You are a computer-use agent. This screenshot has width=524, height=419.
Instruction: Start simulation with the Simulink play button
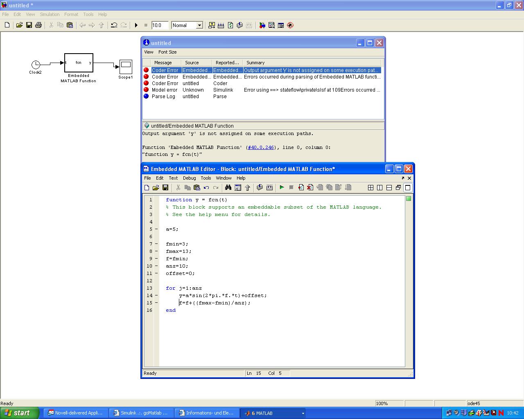136,25
